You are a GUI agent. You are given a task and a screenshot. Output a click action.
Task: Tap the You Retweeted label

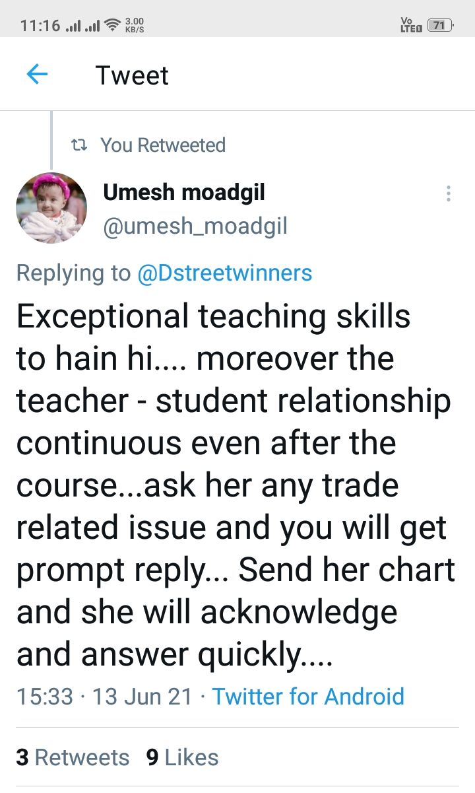(163, 145)
